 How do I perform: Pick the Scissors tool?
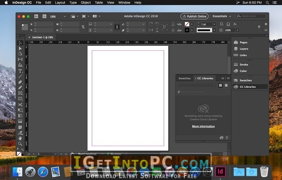20,104
